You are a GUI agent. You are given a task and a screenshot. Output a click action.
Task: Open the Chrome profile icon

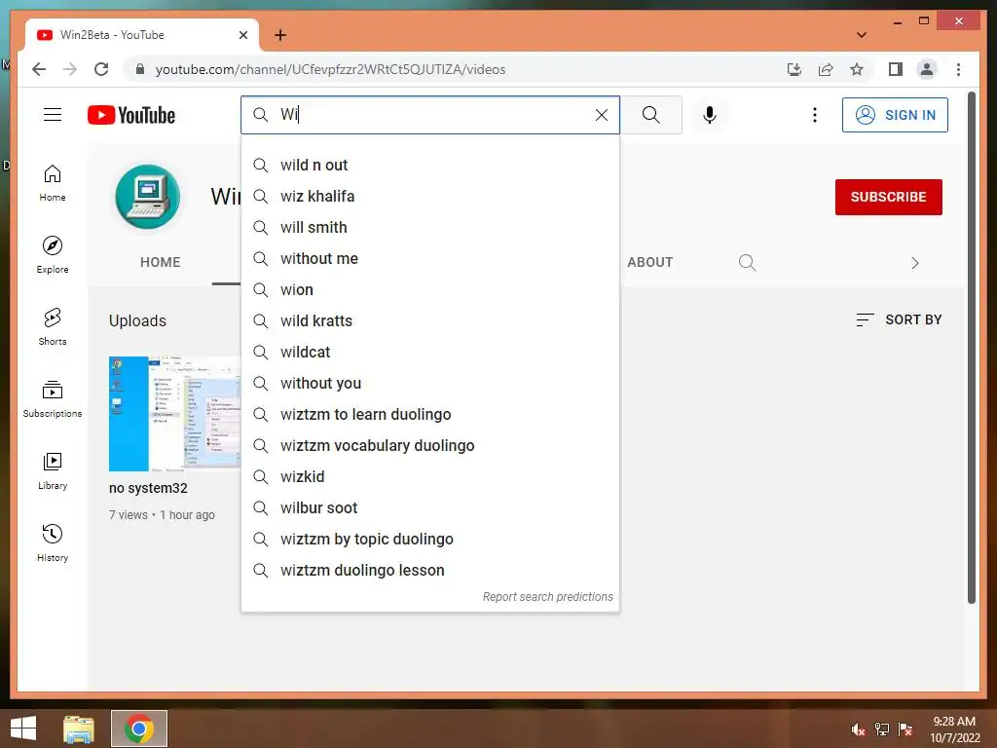(927, 69)
